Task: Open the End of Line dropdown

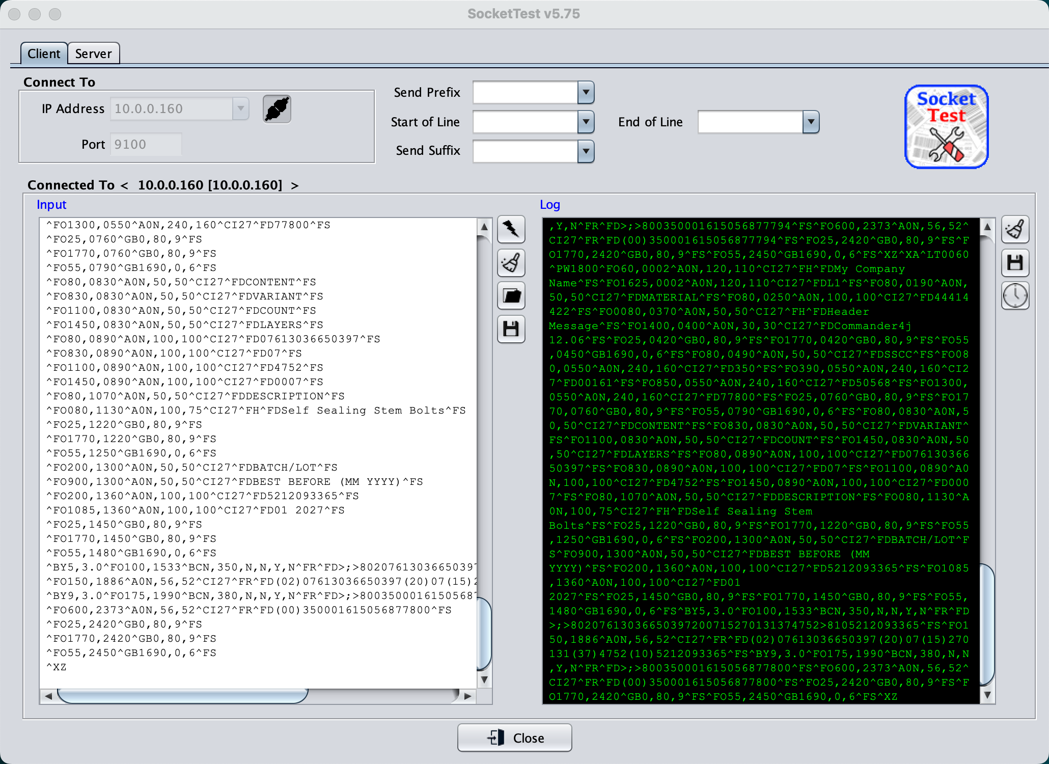Action: [811, 122]
